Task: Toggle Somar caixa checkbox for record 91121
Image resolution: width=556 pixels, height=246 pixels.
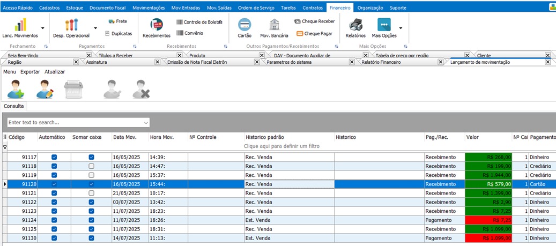Action: (x=91, y=193)
